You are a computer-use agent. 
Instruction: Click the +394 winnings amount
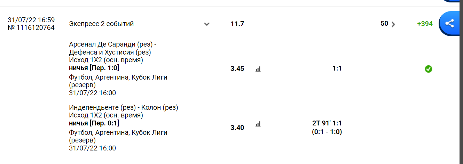(425, 24)
